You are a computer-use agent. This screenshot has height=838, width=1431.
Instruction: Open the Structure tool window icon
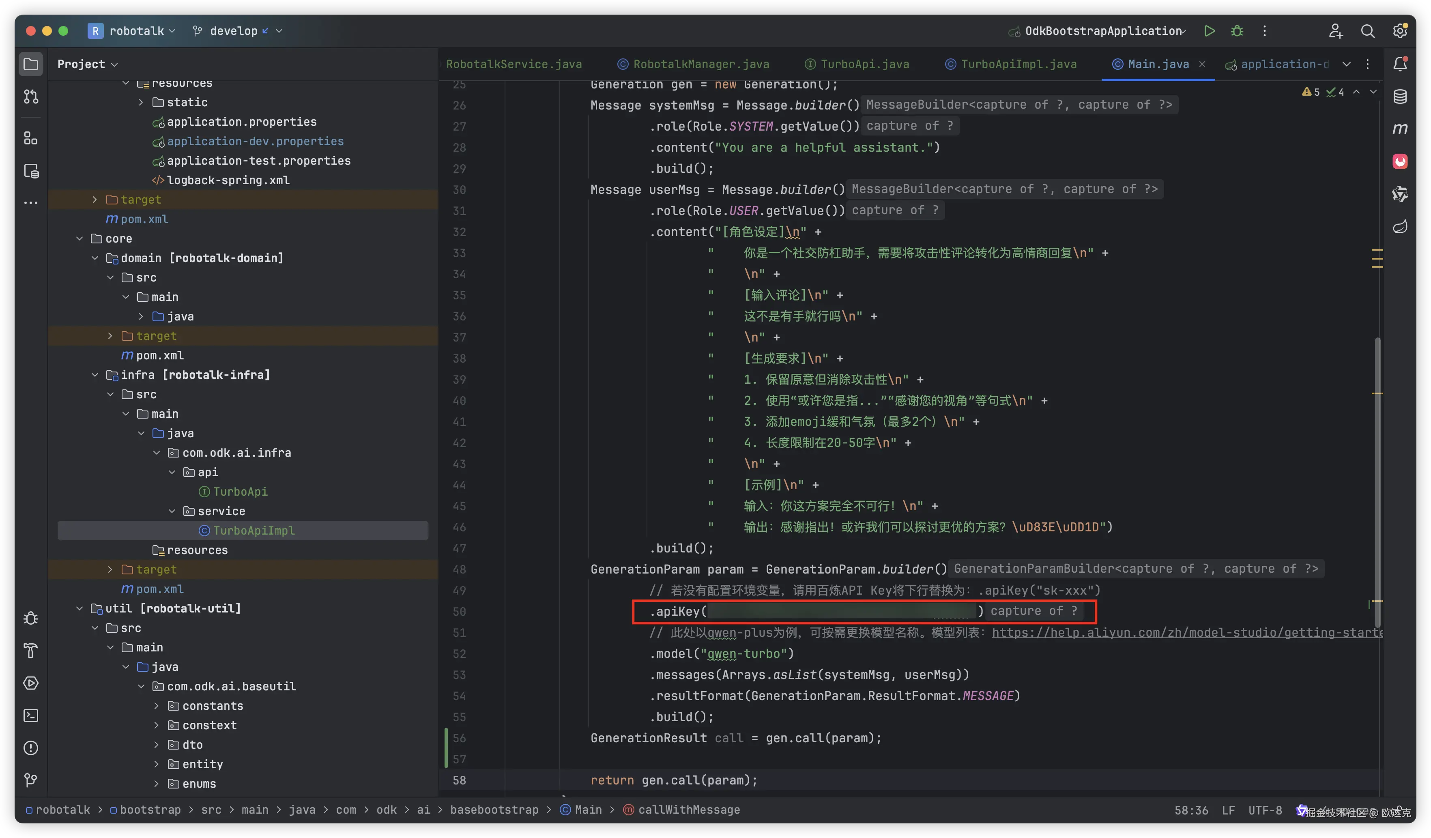[31, 138]
